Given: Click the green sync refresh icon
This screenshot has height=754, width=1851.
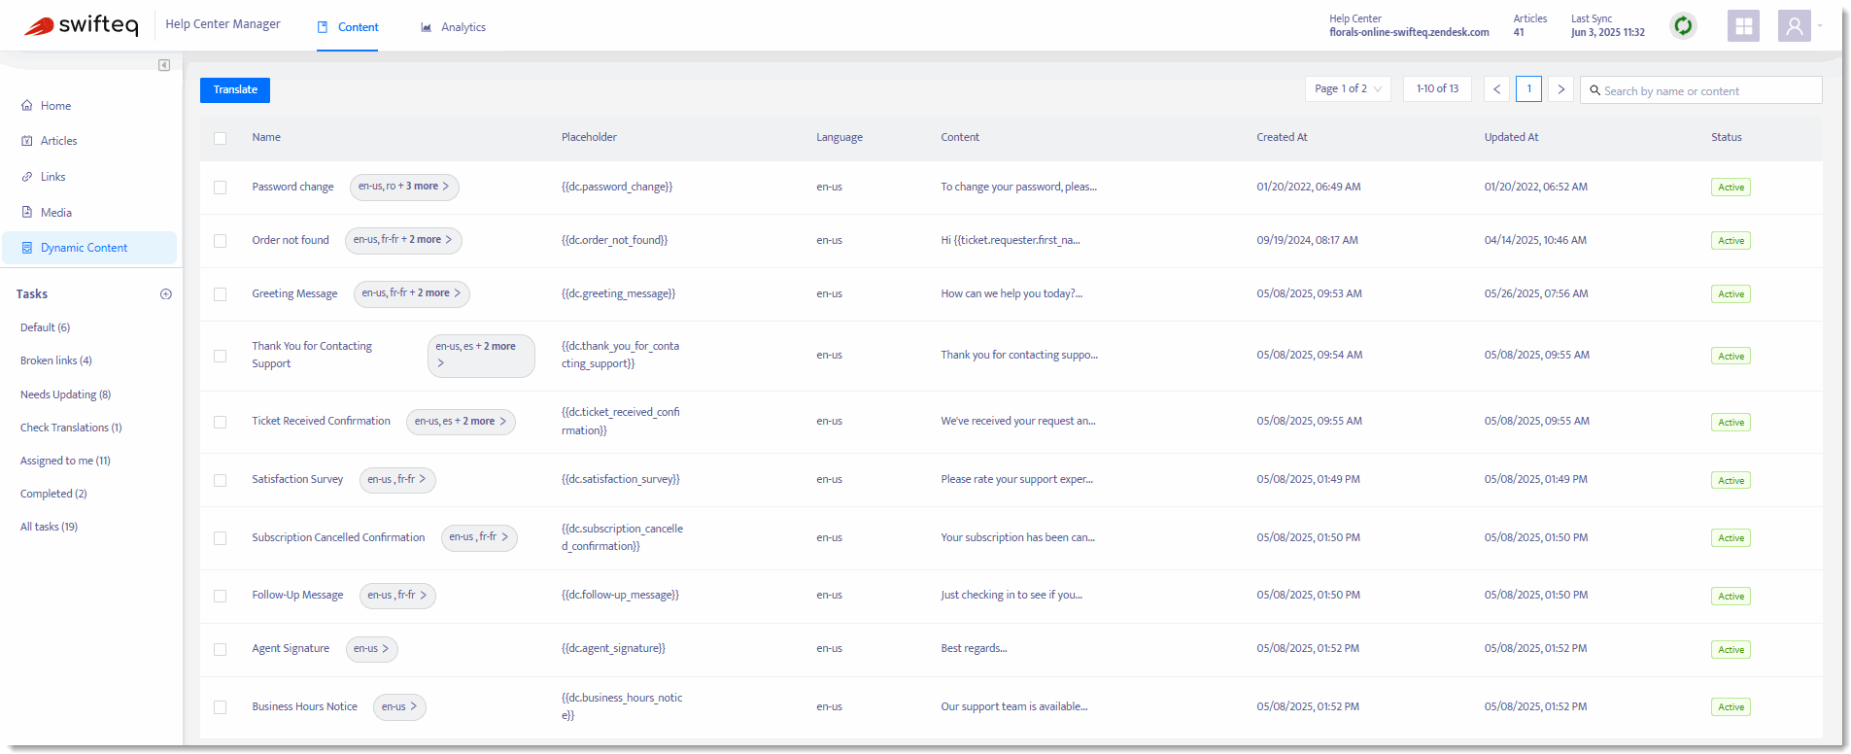Looking at the screenshot, I should tap(1683, 26).
